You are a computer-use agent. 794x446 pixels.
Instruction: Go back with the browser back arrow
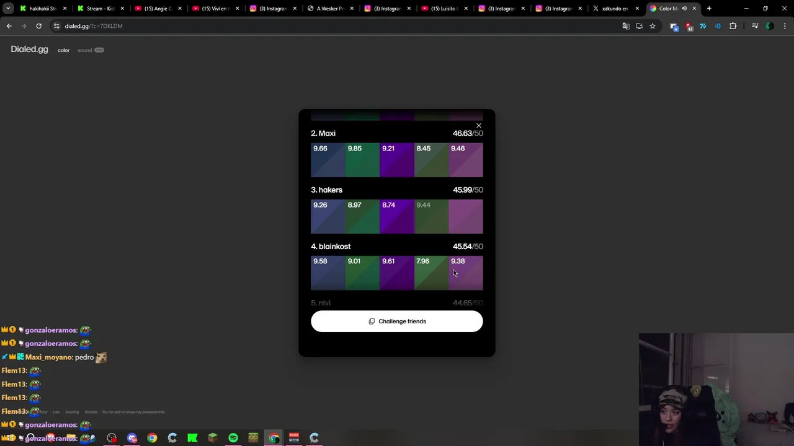click(9, 26)
